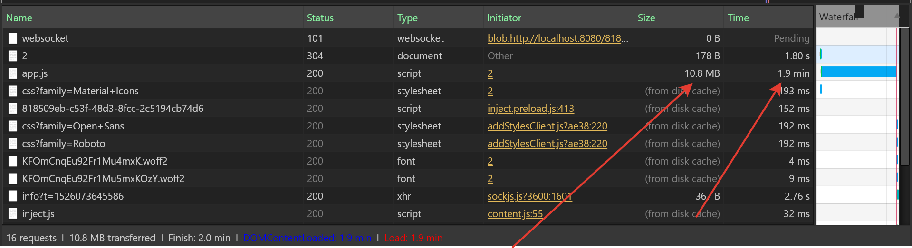Click file icon beside 818509eb-c53f script row
Viewport: 912px width, 248px height.
pyautogui.click(x=13, y=109)
